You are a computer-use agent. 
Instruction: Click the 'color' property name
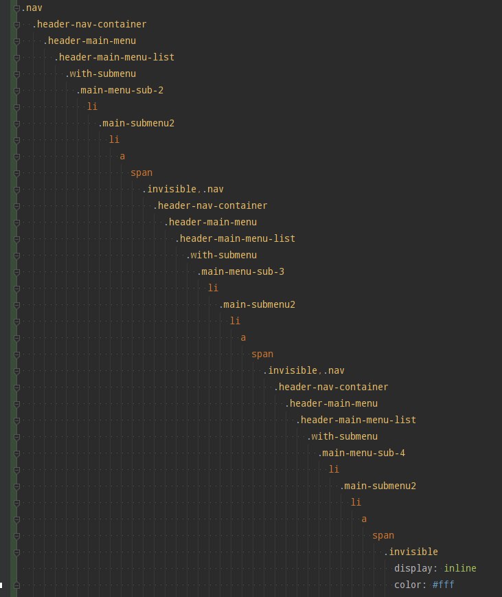coord(408,585)
